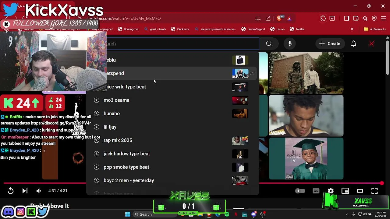Open 'Clock error' bookmark
Screen dimensions: 390x219
point(180,29)
